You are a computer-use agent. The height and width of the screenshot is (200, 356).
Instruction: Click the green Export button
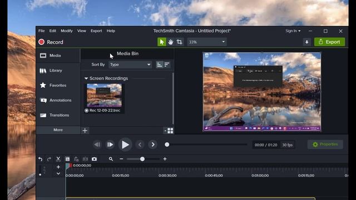tap(329, 42)
